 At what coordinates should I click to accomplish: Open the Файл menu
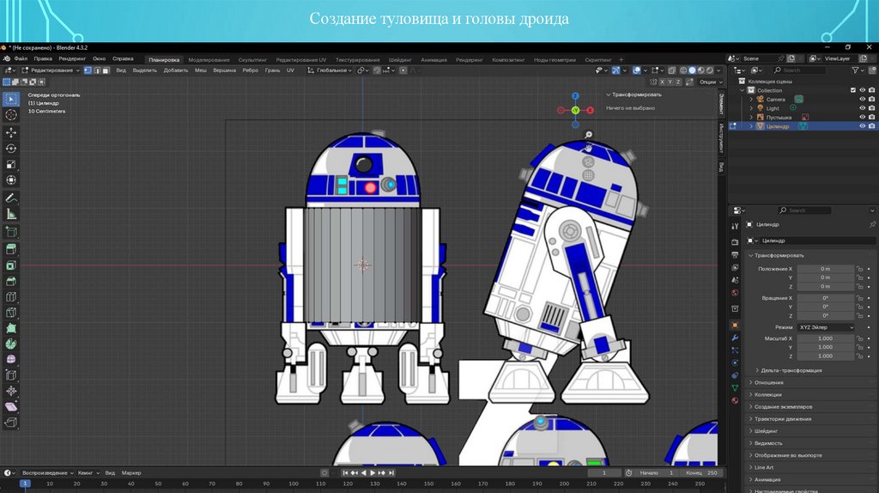pyautogui.click(x=21, y=58)
